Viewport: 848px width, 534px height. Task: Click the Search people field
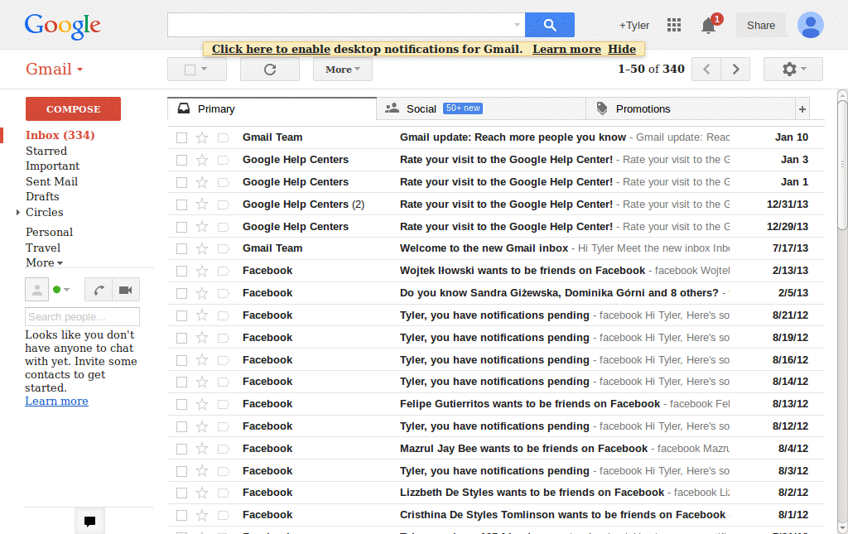(82, 317)
